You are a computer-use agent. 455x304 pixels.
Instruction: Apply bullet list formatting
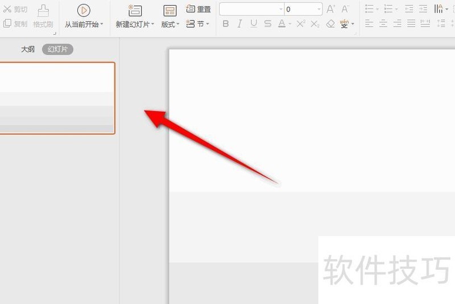369,9
